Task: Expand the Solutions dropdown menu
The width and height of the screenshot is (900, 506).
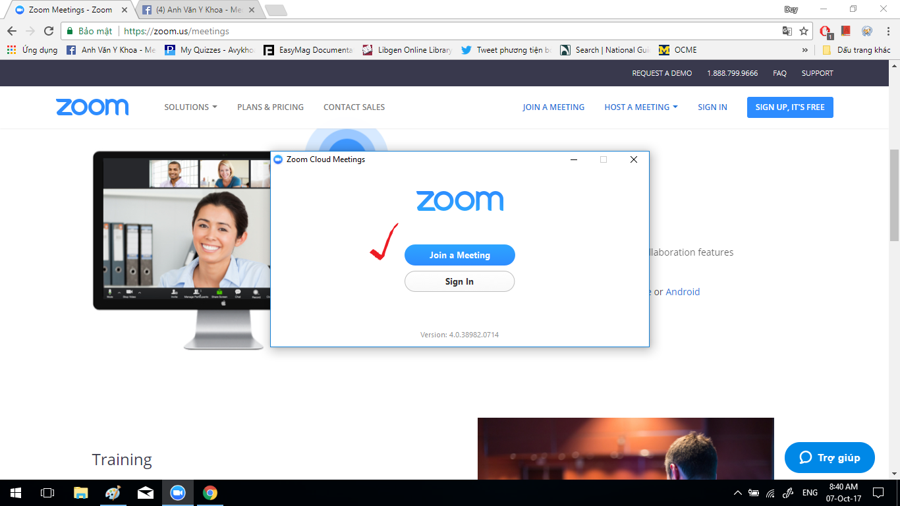Action: [190, 107]
